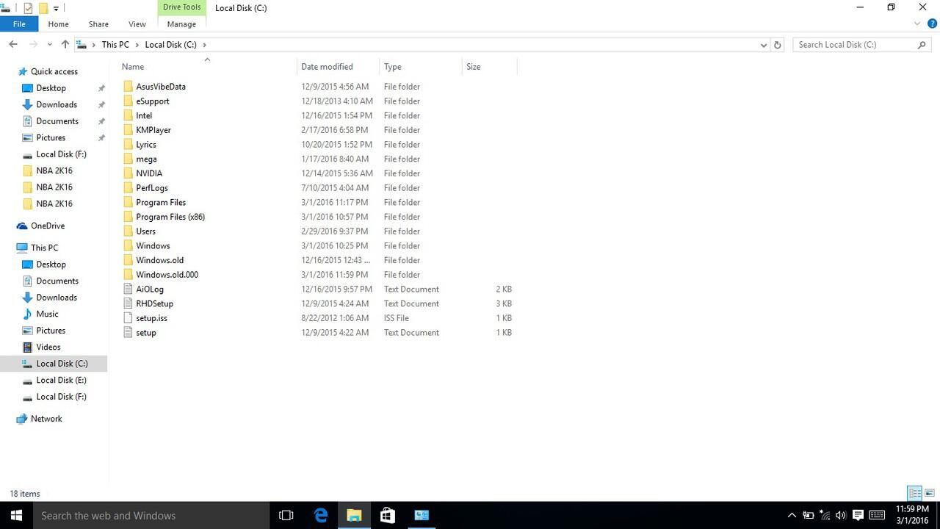Viewport: 940px width, 529px height.
Task: Select the Users folder
Action: (145, 231)
